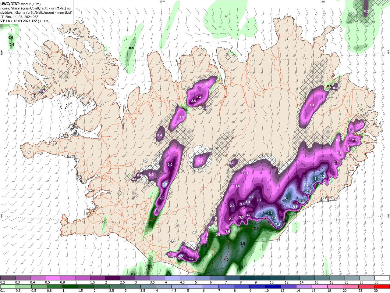Click the 5.7 snowfall value on the map
390x293 pixels.
tap(307, 185)
